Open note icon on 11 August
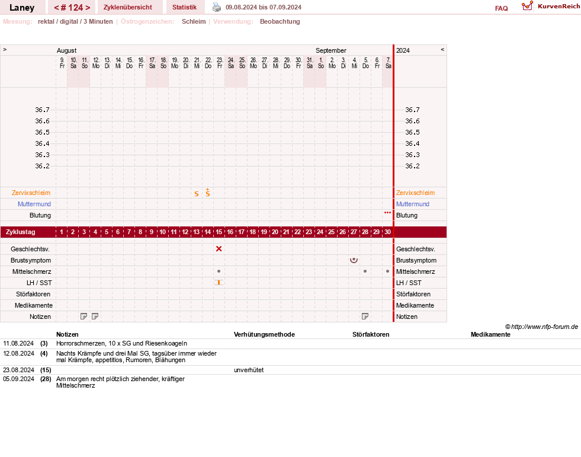The height and width of the screenshot is (457, 581). pyautogui.click(x=84, y=317)
